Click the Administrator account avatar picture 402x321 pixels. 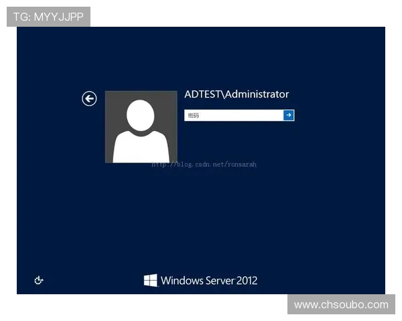click(141, 127)
